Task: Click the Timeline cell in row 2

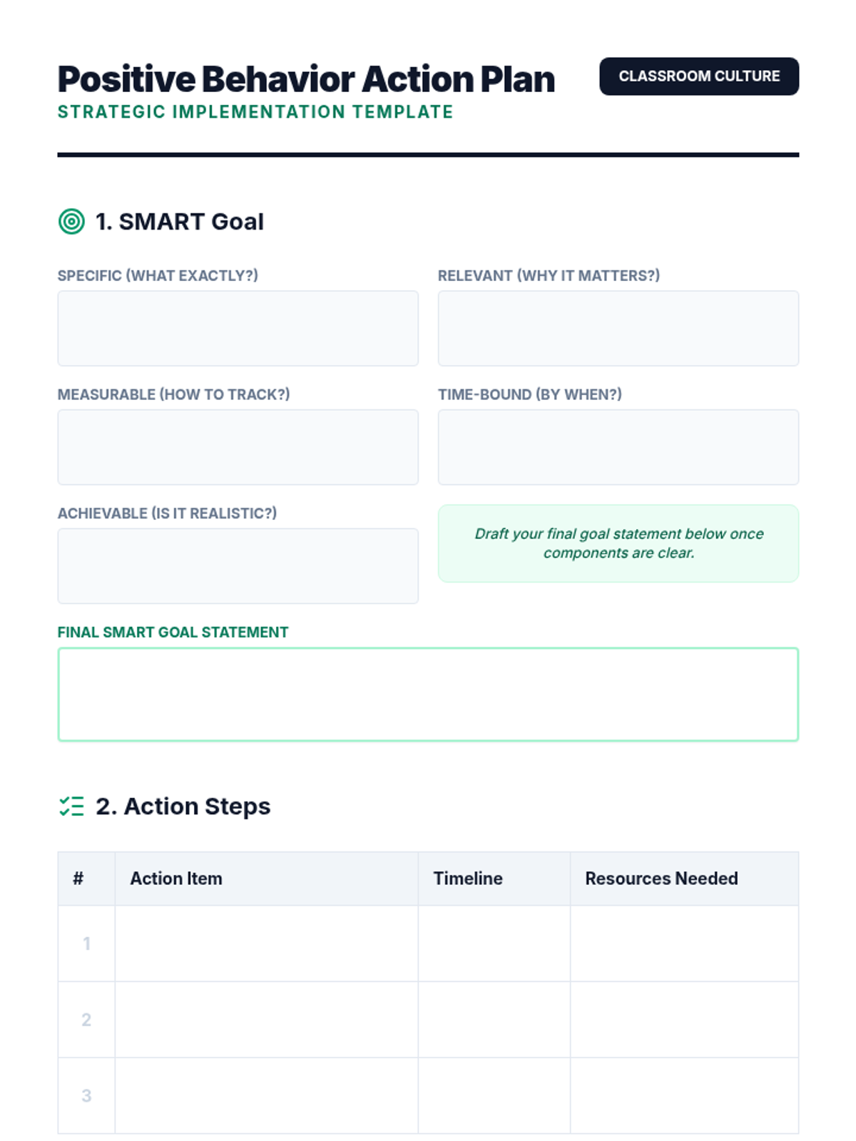Action: pyautogui.click(x=494, y=1020)
